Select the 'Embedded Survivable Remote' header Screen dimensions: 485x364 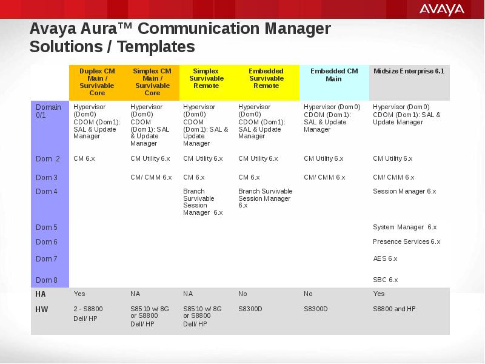click(266, 79)
